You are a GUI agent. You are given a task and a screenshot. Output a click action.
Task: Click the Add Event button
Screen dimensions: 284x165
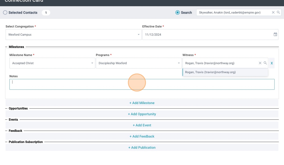(142, 125)
